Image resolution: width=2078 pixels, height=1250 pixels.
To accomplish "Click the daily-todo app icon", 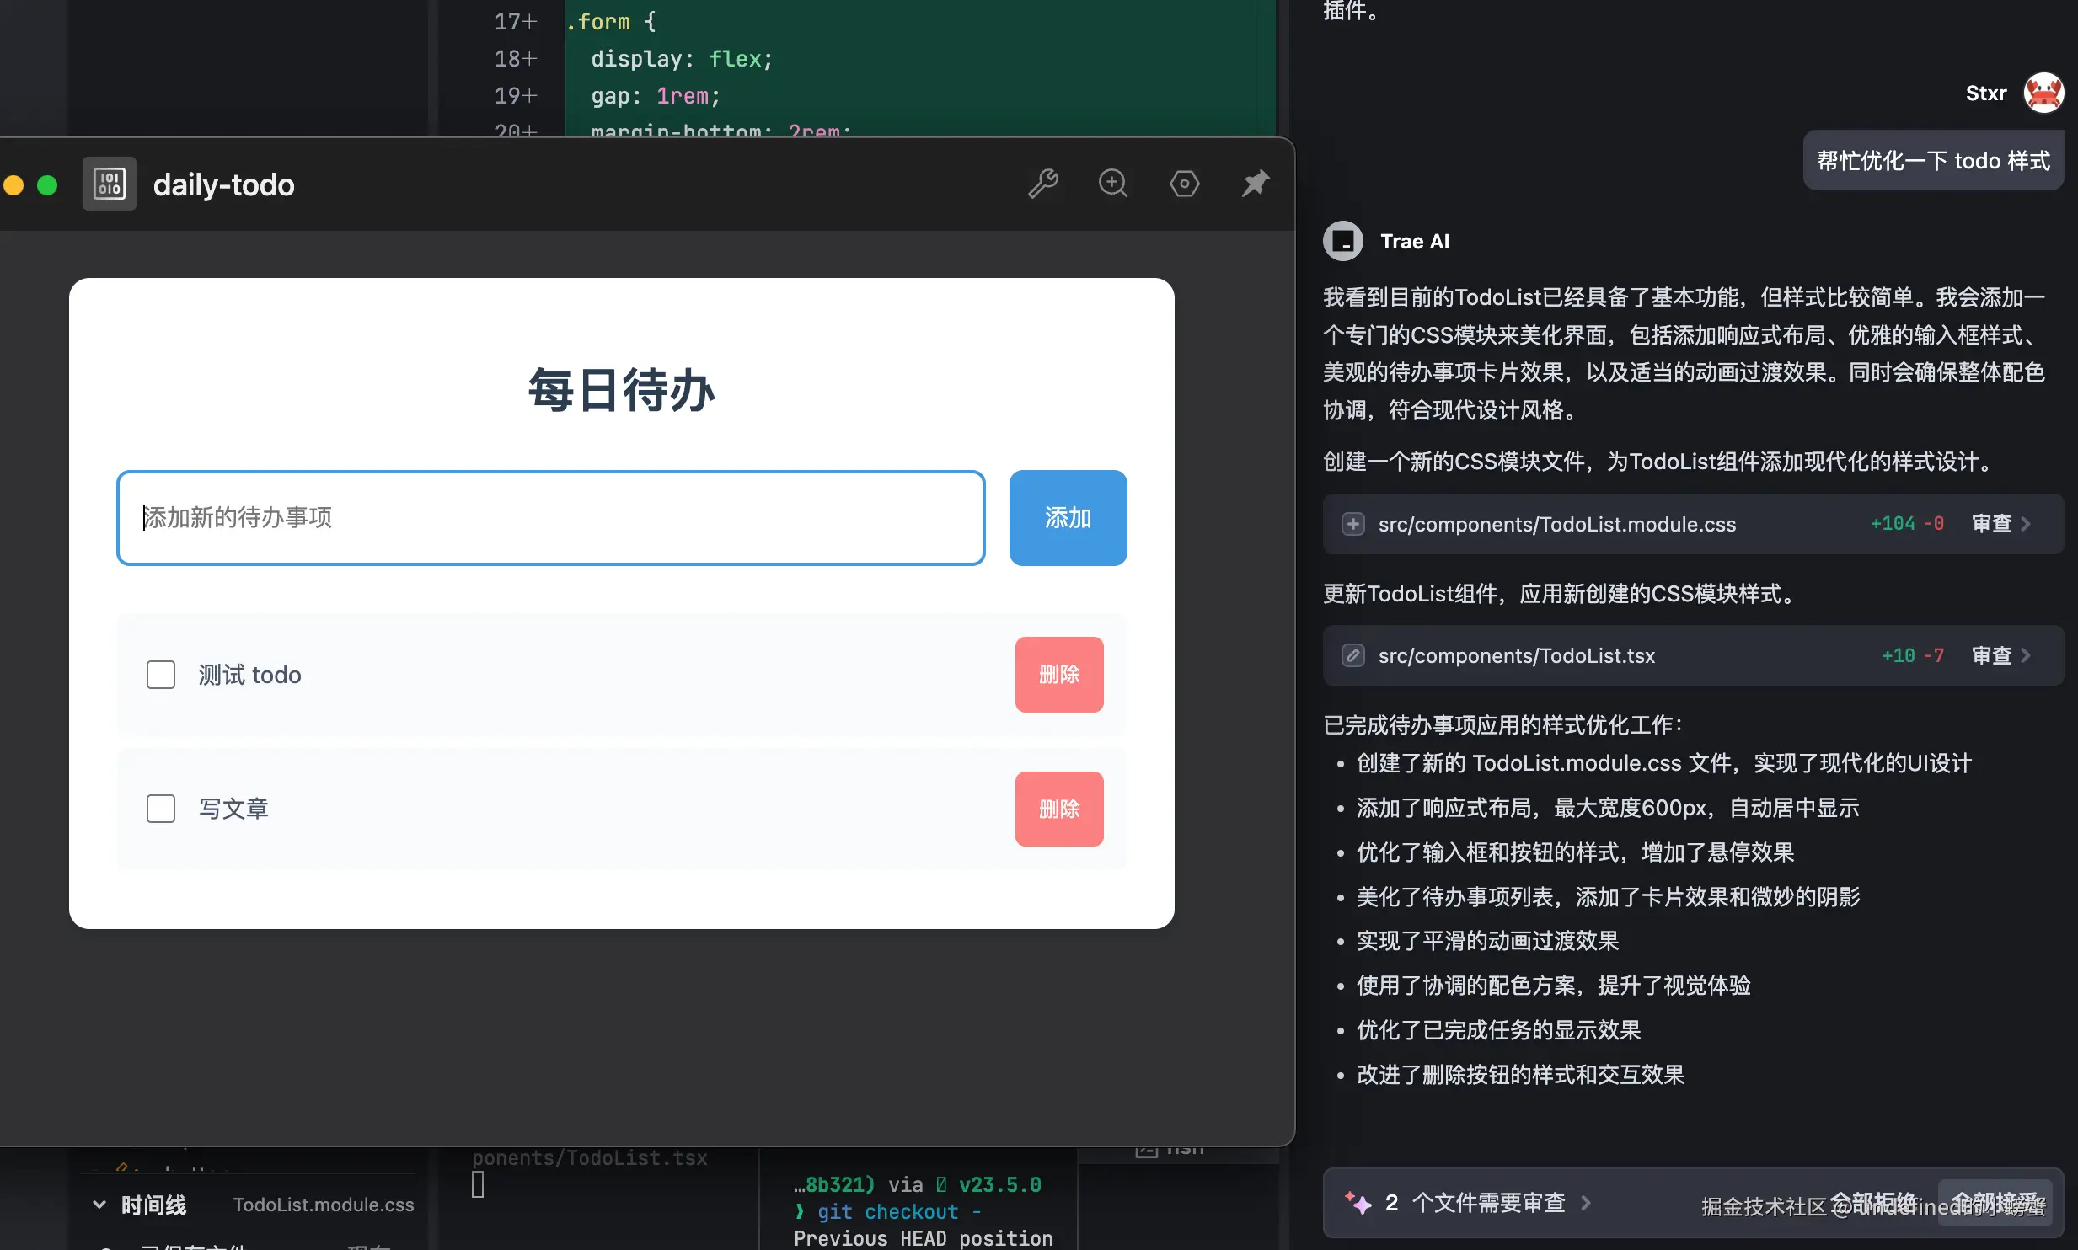I will tap(110, 184).
